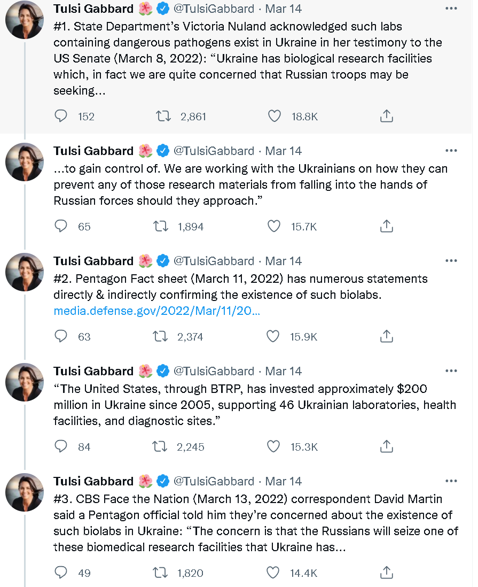Click the profile picture beside the #2 tweet
The width and height of the screenshot is (478, 587).
[24, 272]
